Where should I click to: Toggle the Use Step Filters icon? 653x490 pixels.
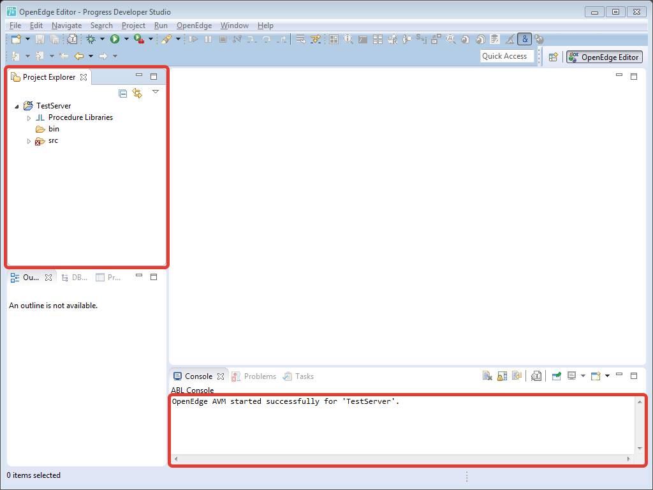tap(315, 39)
